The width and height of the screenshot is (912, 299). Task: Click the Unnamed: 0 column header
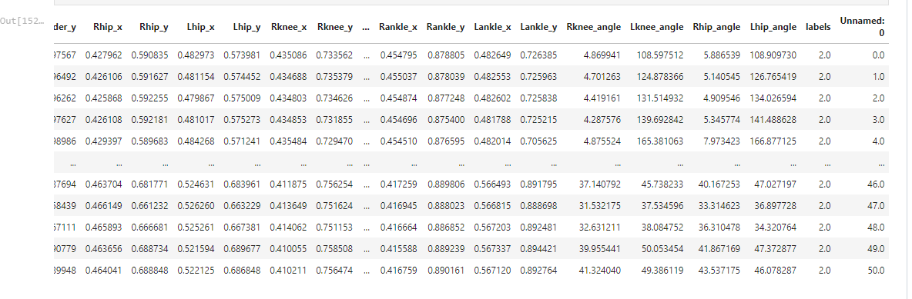point(862,27)
